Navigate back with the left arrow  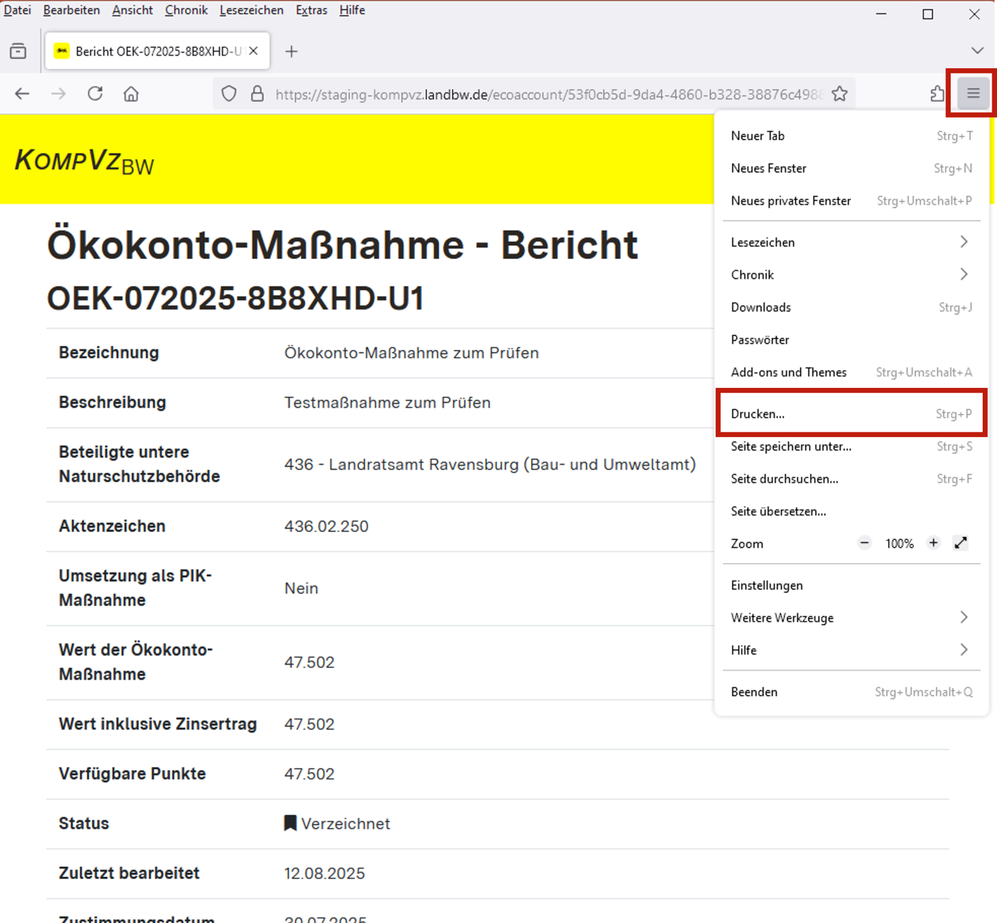[22, 93]
